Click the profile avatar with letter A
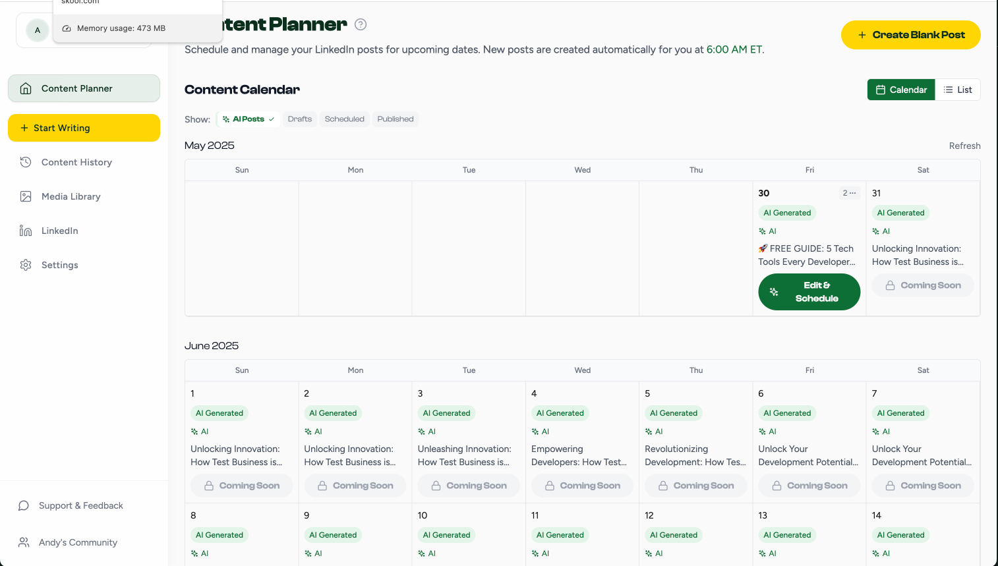The width and height of the screenshot is (998, 566). (x=38, y=30)
